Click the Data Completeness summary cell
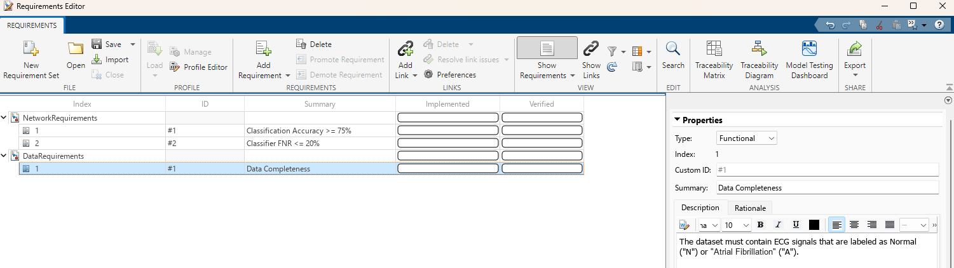 click(320, 168)
